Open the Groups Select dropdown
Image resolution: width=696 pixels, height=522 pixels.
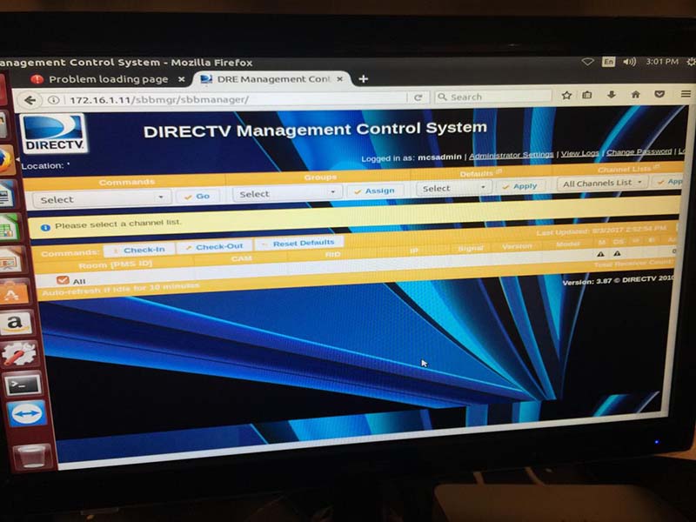pos(287,193)
